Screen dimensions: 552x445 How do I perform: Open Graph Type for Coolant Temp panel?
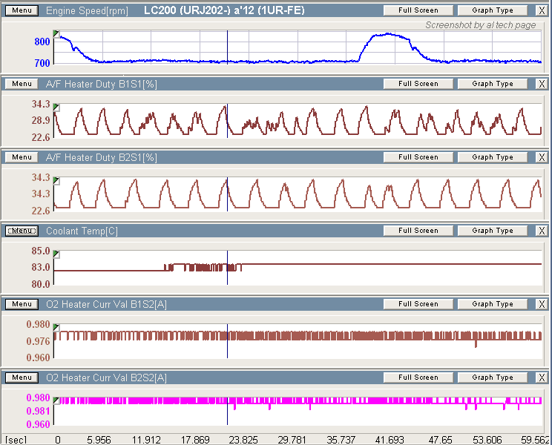point(493,231)
